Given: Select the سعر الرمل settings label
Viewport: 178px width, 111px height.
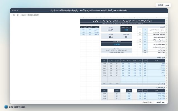Looking at the screenshot, I should (156, 42).
